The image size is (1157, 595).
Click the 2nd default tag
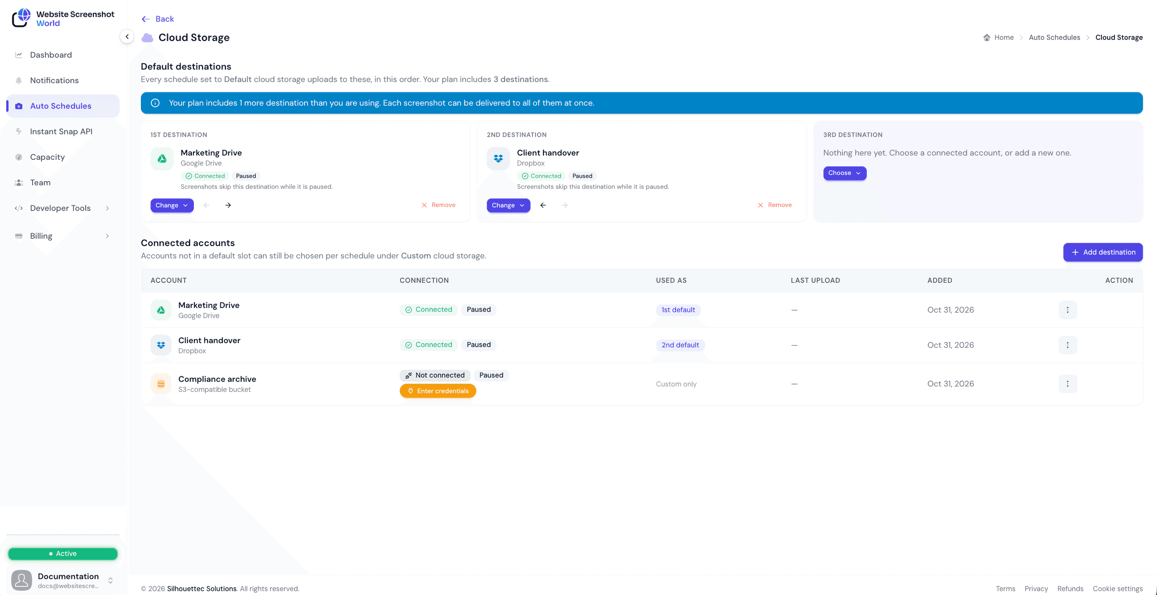point(680,345)
